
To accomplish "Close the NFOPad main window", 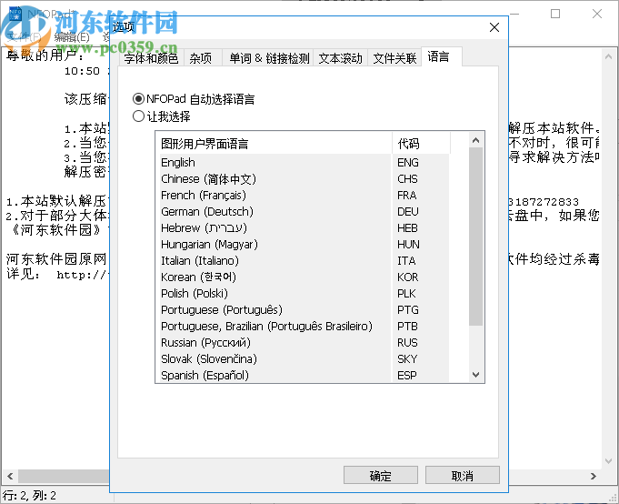I will (x=597, y=14).
